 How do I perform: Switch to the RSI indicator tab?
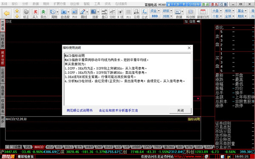coord(59,147)
